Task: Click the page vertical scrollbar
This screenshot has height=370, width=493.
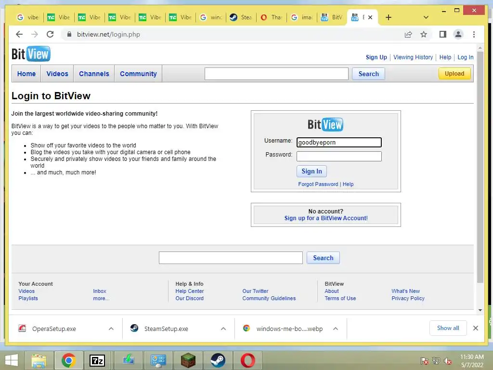Action: 480,167
